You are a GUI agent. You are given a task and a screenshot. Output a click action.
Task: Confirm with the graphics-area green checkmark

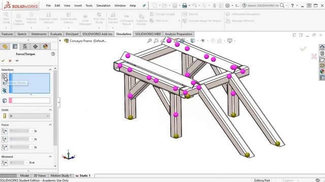point(303,49)
